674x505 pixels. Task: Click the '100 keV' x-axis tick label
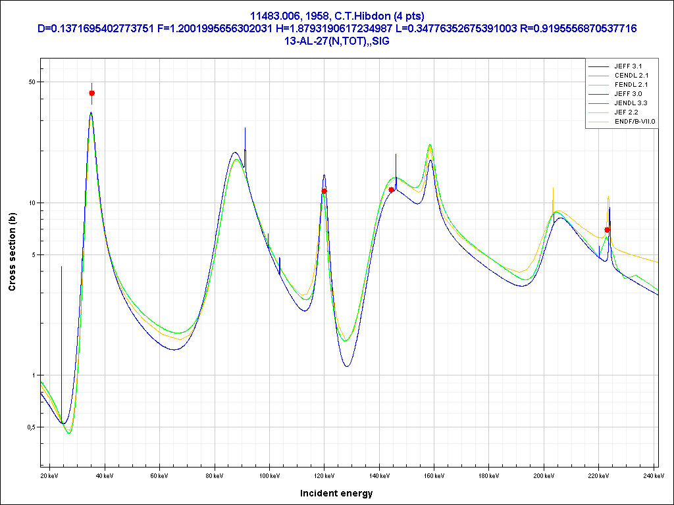point(269,475)
